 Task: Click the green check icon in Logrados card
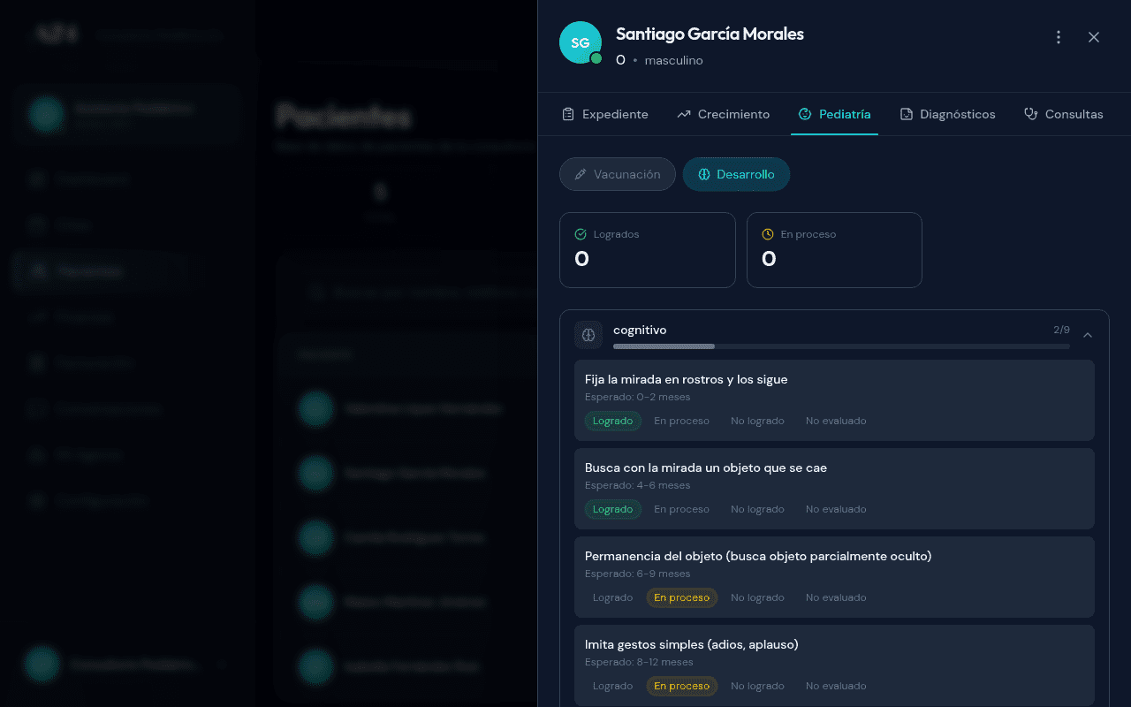[x=581, y=233]
